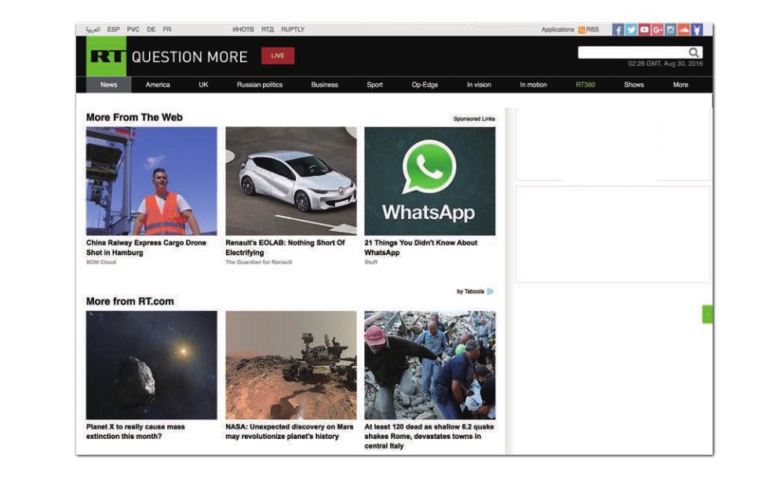
Task: Open the China Railway cargo drone thumbnail
Action: [x=151, y=181]
